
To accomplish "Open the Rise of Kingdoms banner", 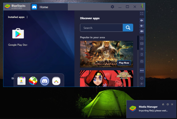I will (106, 79).
